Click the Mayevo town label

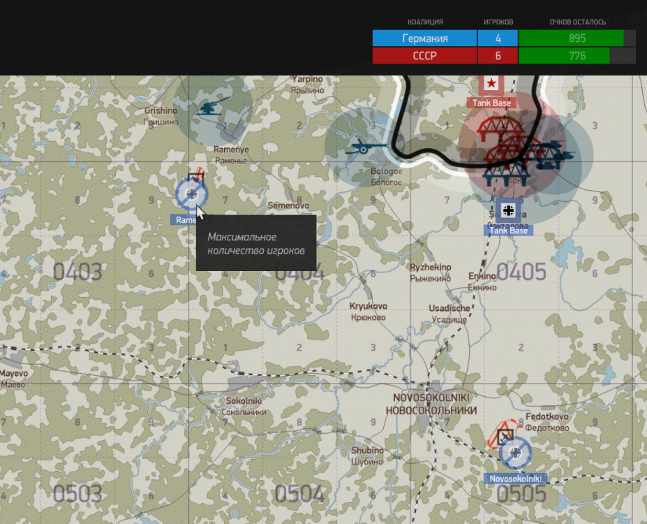pyautogui.click(x=14, y=379)
